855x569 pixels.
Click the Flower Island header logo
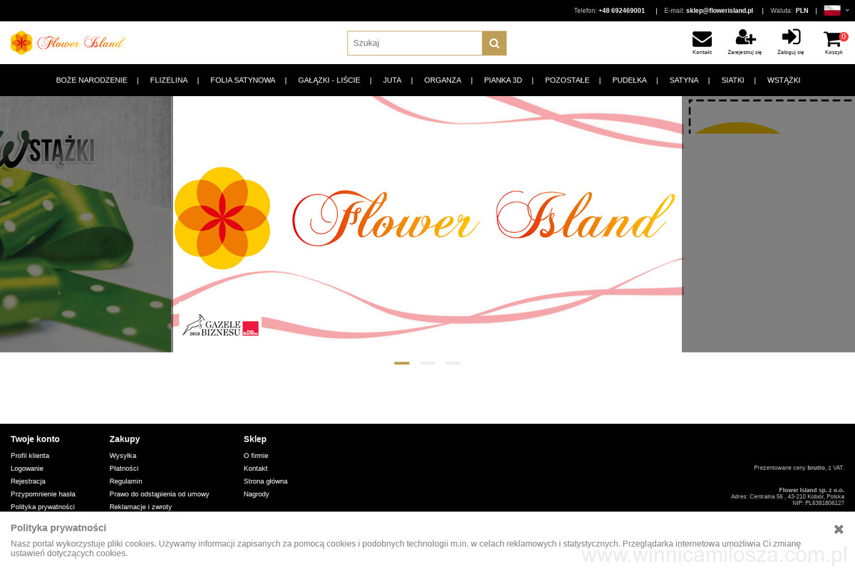[68, 43]
